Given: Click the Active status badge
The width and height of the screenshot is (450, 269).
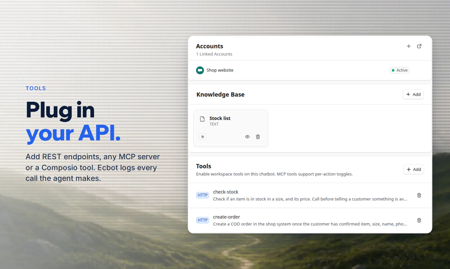Looking at the screenshot, I should tap(399, 70).
